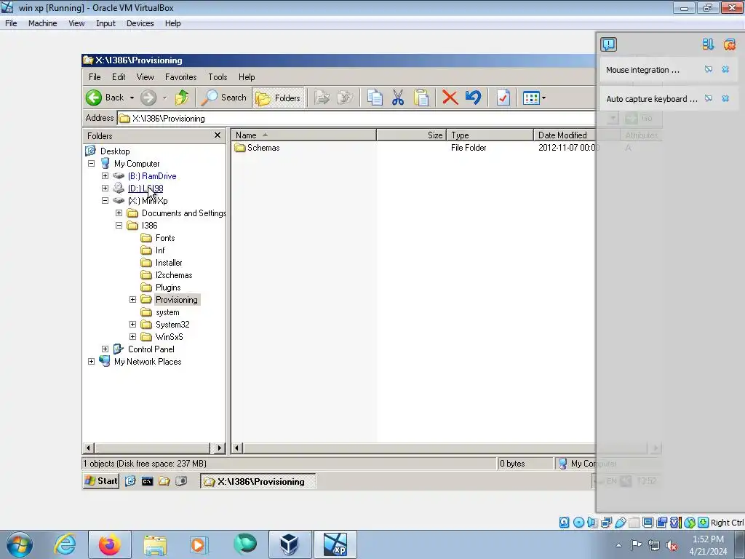Expand the Provisioning folder node

coord(132,299)
